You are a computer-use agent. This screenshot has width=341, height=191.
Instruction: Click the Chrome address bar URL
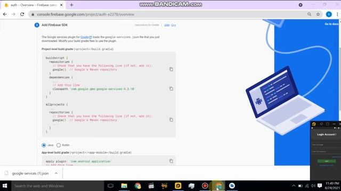point(85,14)
